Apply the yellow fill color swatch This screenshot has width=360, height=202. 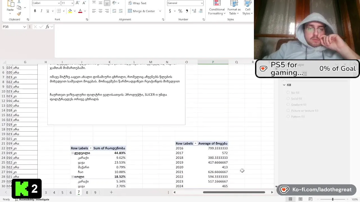click(x=70, y=11)
